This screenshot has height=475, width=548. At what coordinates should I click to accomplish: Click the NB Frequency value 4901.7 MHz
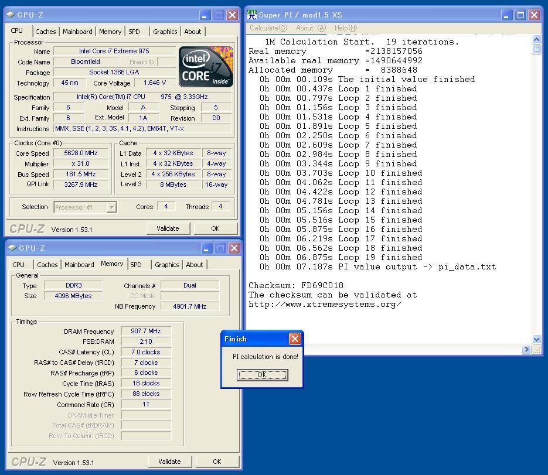coord(190,306)
